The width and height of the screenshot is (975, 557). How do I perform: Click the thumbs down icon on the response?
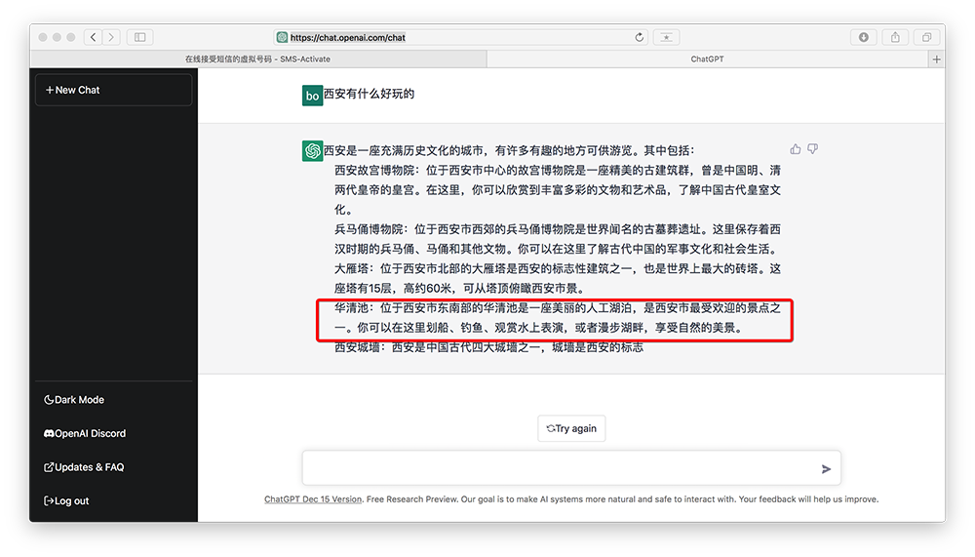click(x=813, y=149)
